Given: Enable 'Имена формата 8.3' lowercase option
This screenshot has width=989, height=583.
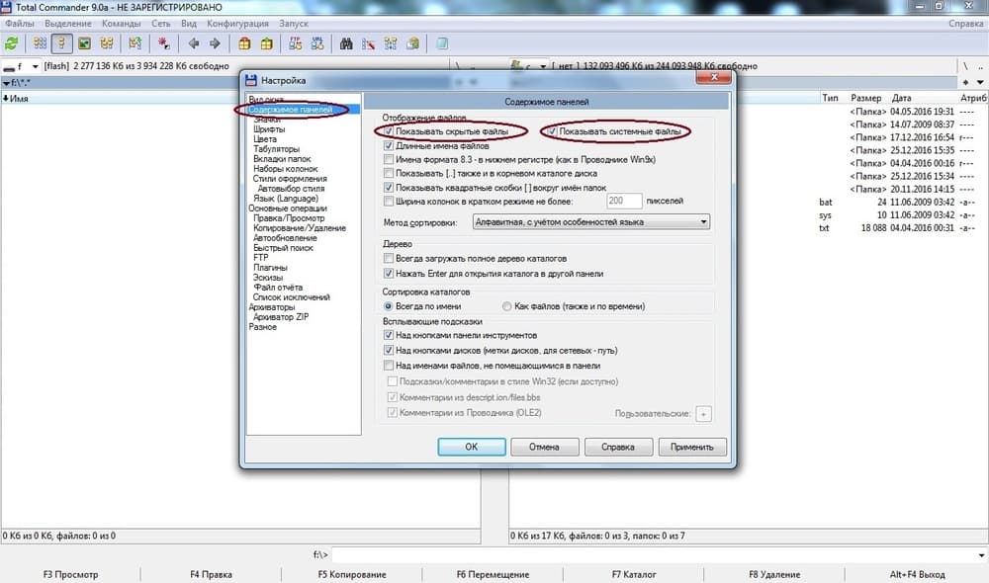Looking at the screenshot, I should click(389, 159).
